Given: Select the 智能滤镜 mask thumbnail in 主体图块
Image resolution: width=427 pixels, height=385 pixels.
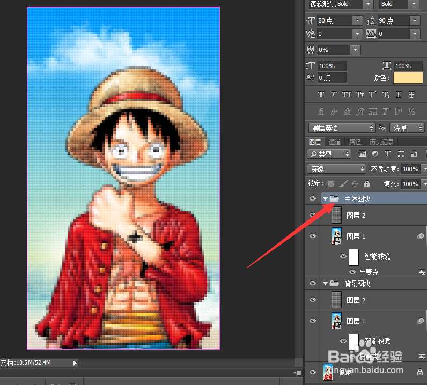Looking at the screenshot, I should (x=354, y=257).
